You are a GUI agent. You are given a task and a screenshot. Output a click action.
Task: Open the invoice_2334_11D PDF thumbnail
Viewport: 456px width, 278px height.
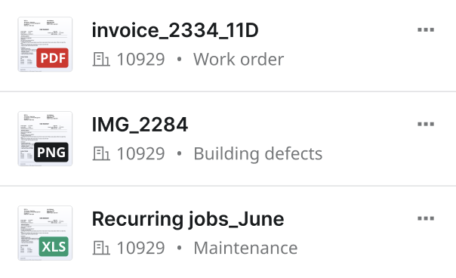[45, 45]
